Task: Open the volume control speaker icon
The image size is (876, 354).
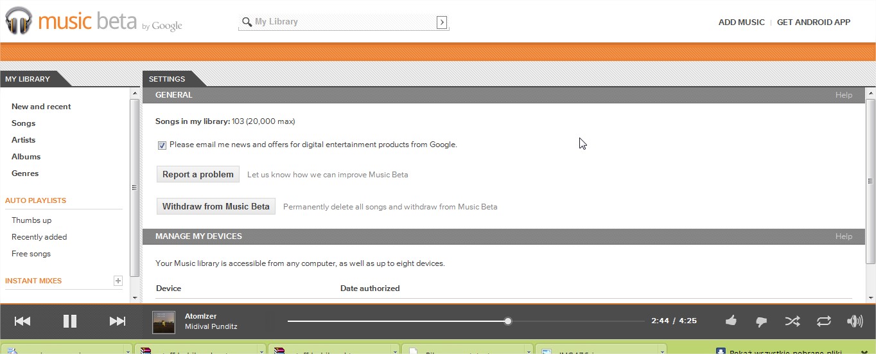Action: click(855, 321)
